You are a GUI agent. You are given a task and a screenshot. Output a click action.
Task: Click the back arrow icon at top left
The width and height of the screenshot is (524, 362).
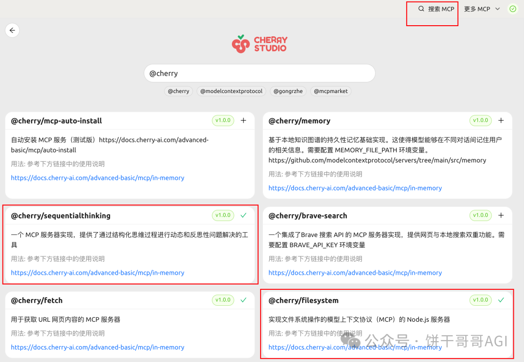[x=12, y=30]
